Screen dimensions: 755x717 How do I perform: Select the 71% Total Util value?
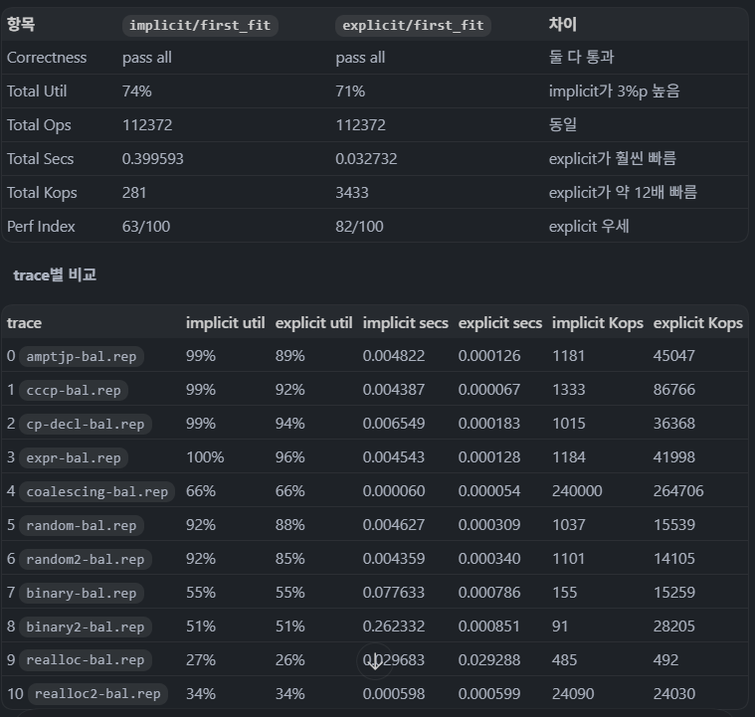(350, 91)
